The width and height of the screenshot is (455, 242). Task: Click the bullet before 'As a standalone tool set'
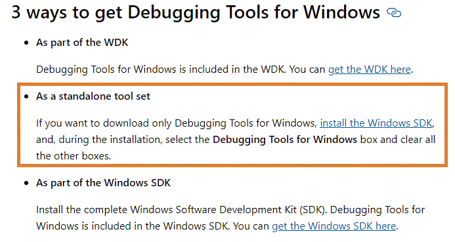[26, 96]
